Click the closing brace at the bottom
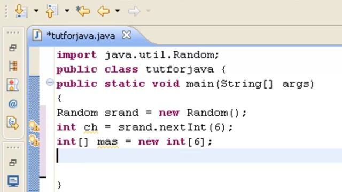Image resolution: width=342 pixels, height=192 pixels. pyautogui.click(x=59, y=185)
